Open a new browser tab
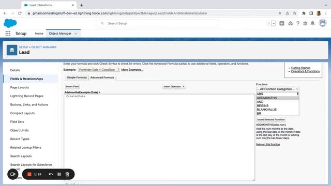 pos(82,5)
